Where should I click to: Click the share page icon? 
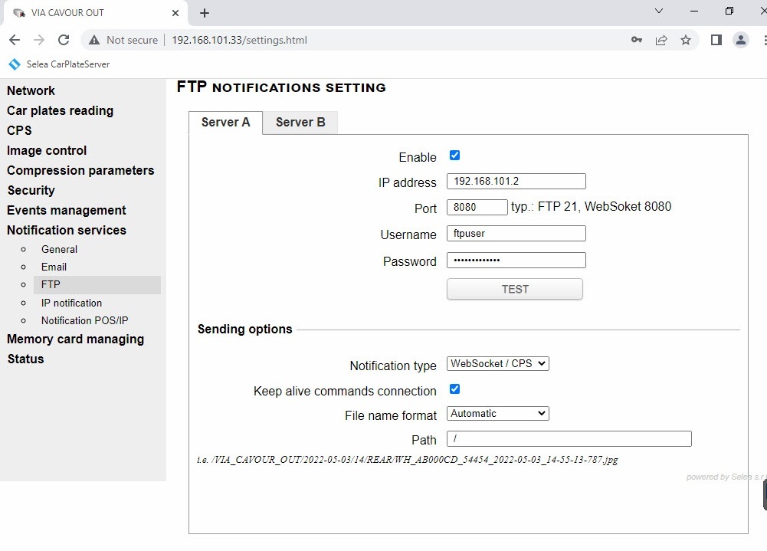tap(661, 40)
